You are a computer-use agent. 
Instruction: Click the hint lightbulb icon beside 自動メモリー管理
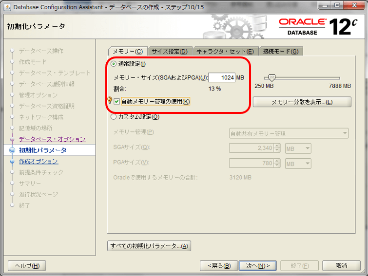tap(110, 100)
